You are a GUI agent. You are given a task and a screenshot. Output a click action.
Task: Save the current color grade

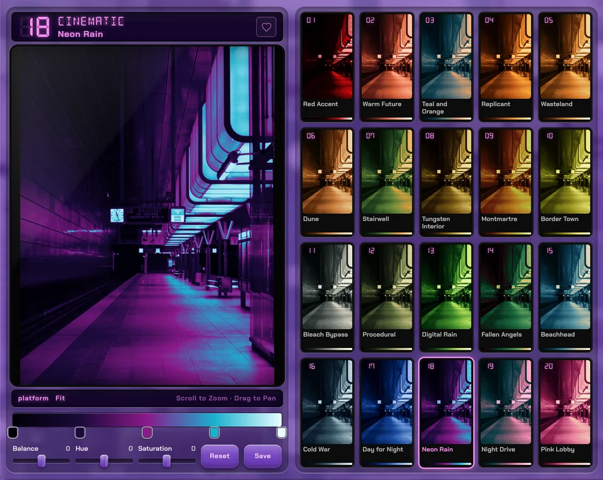click(x=263, y=456)
